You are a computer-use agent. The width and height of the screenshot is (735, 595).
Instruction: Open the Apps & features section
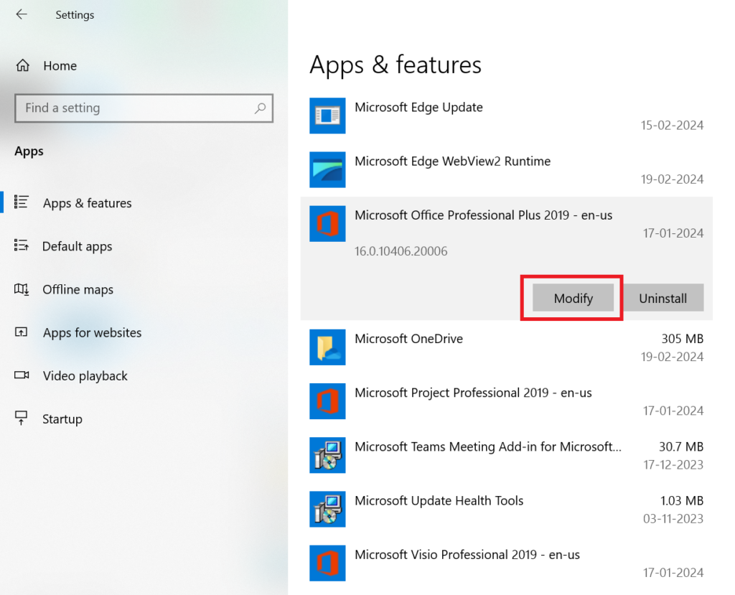[87, 203]
